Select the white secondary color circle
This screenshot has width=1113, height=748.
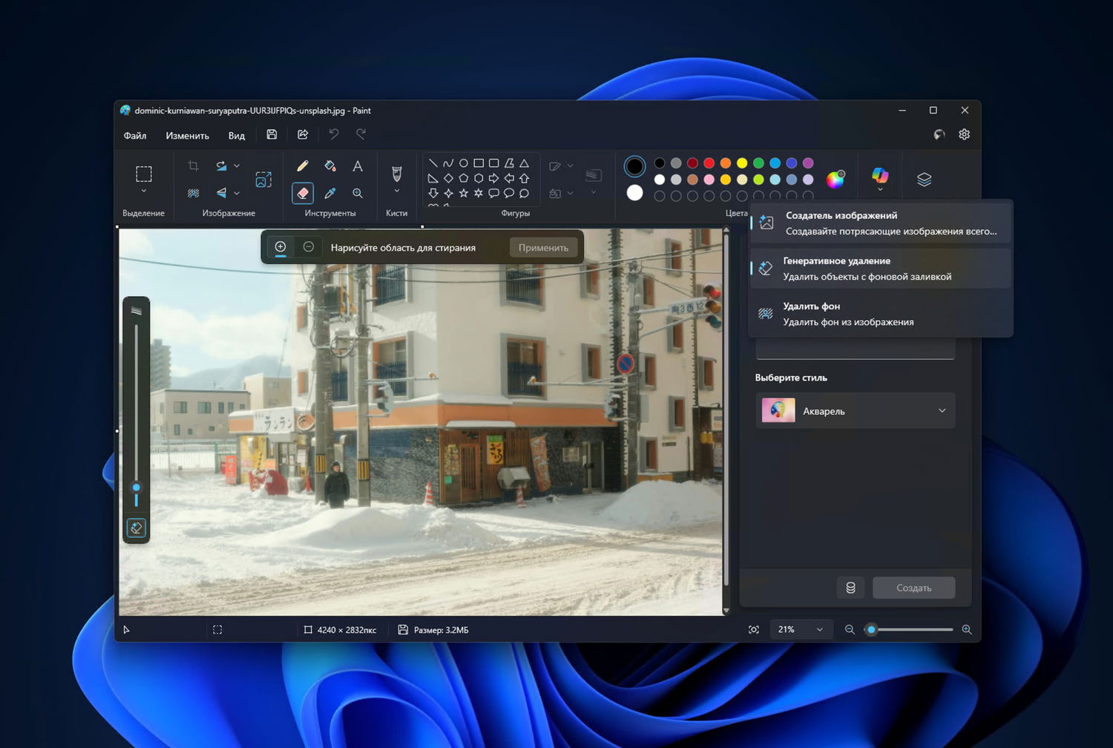pos(634,193)
